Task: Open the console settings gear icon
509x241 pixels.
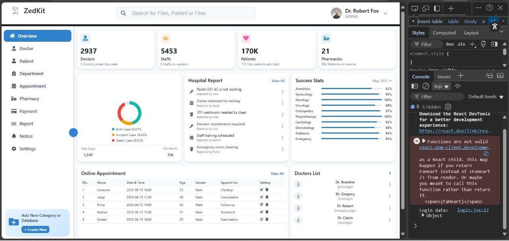Action: click(x=448, y=107)
